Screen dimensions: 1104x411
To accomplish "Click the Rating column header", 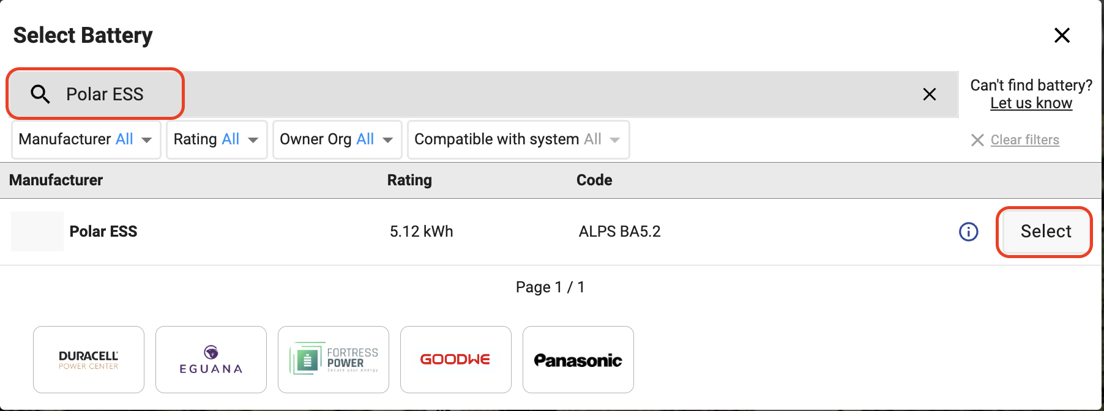I will click(409, 180).
